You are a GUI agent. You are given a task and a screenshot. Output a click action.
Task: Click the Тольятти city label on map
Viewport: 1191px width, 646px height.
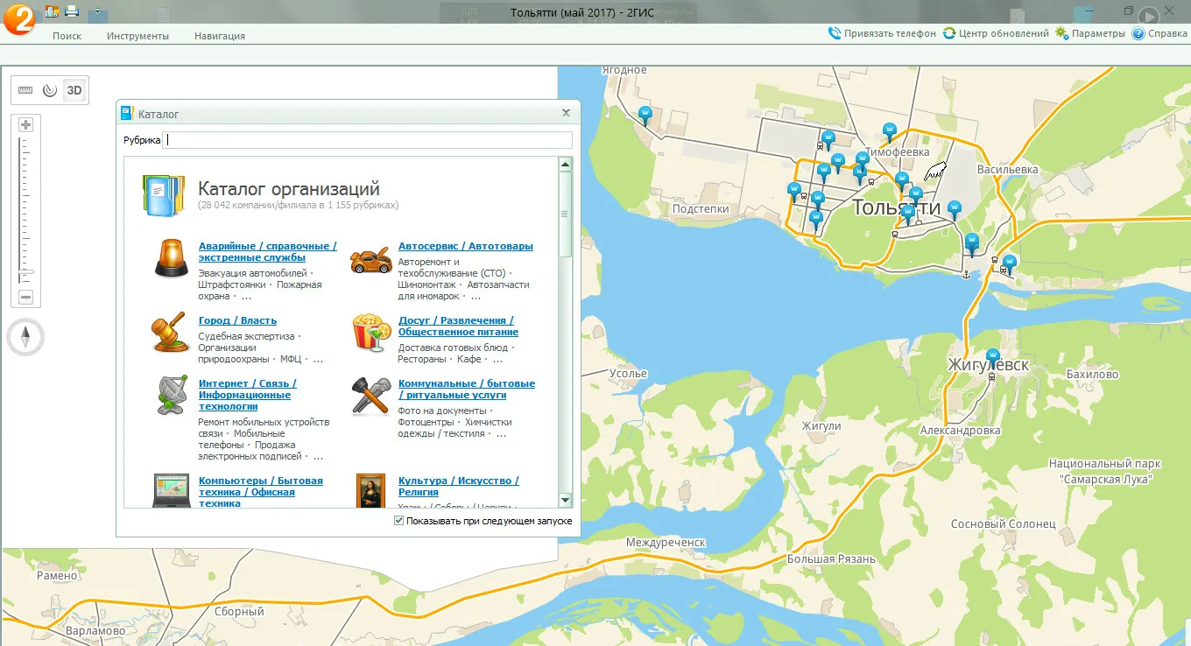pyautogui.click(x=896, y=207)
